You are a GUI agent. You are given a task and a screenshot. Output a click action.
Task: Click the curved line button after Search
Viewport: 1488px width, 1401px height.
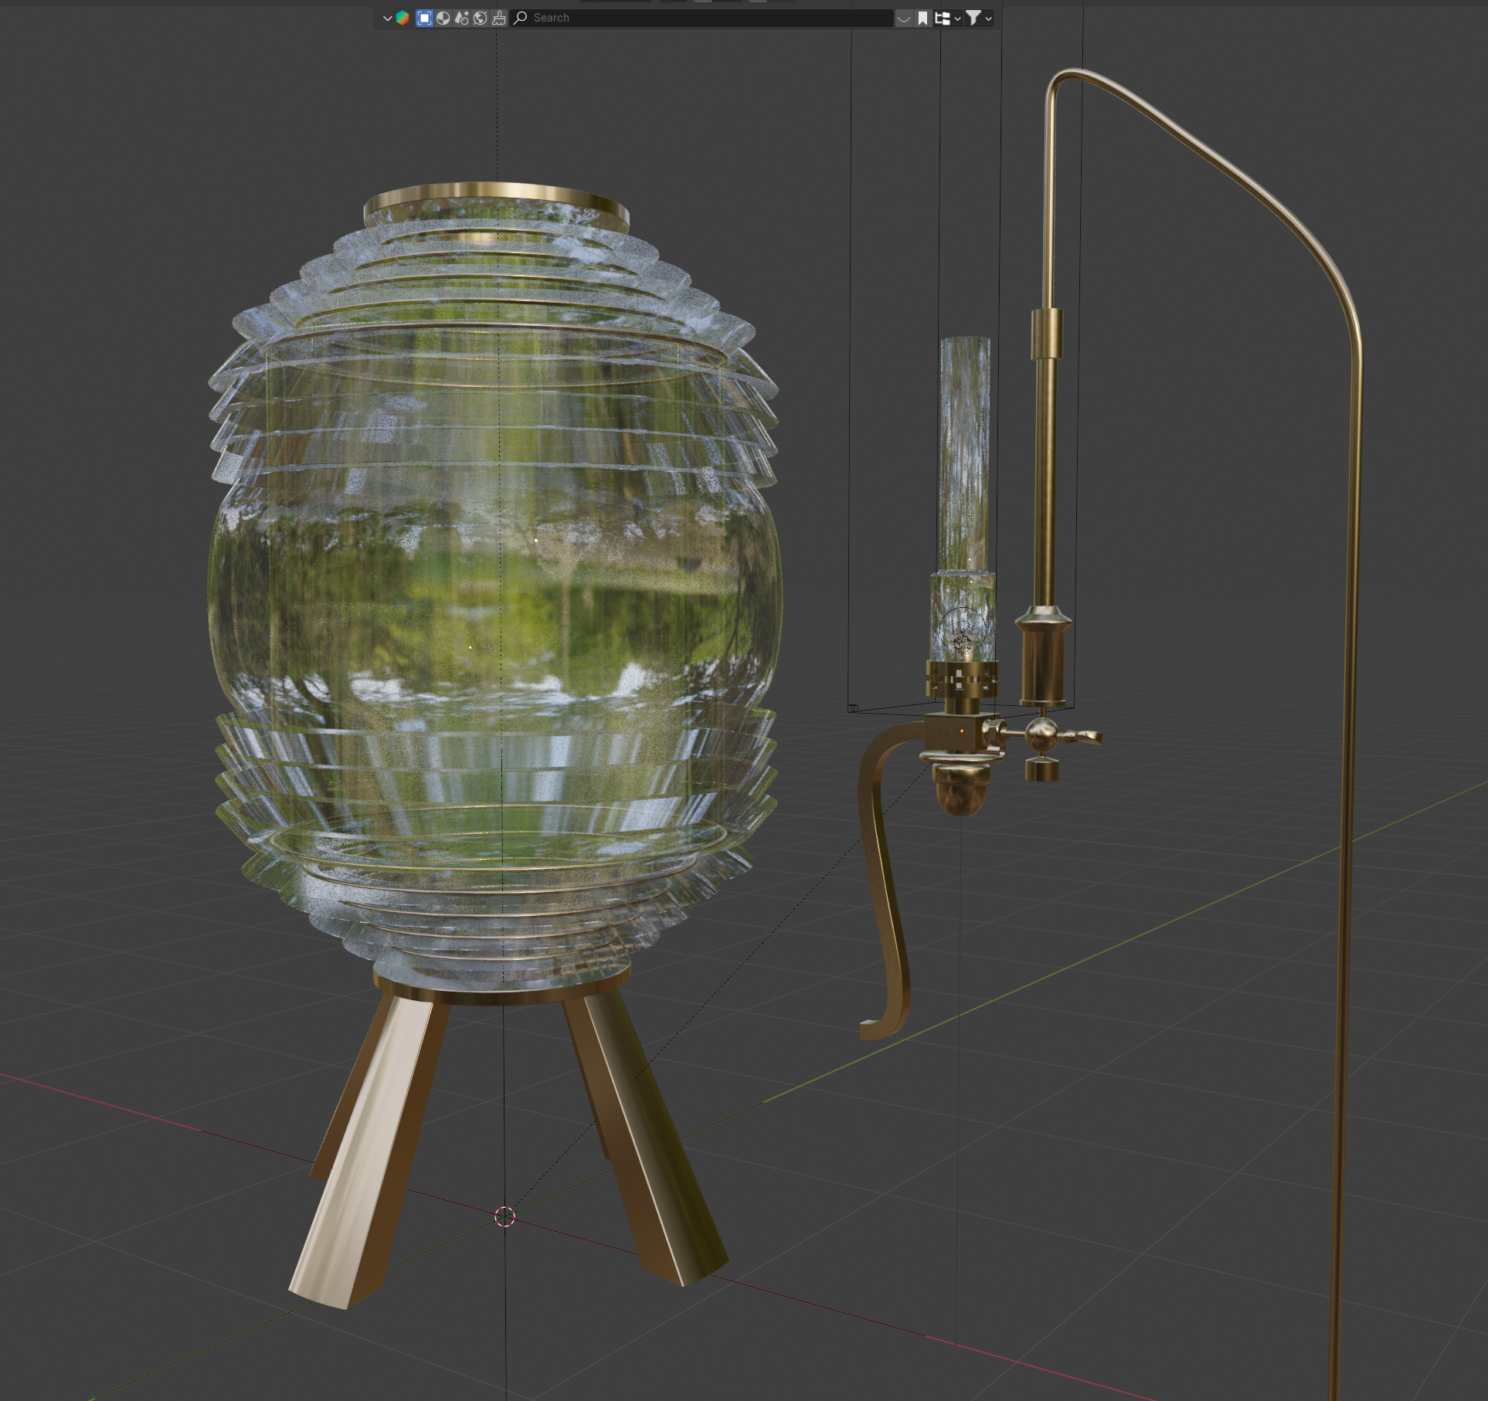pos(904,18)
